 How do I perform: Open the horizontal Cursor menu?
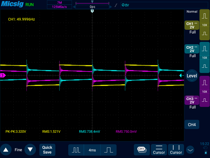159,150
